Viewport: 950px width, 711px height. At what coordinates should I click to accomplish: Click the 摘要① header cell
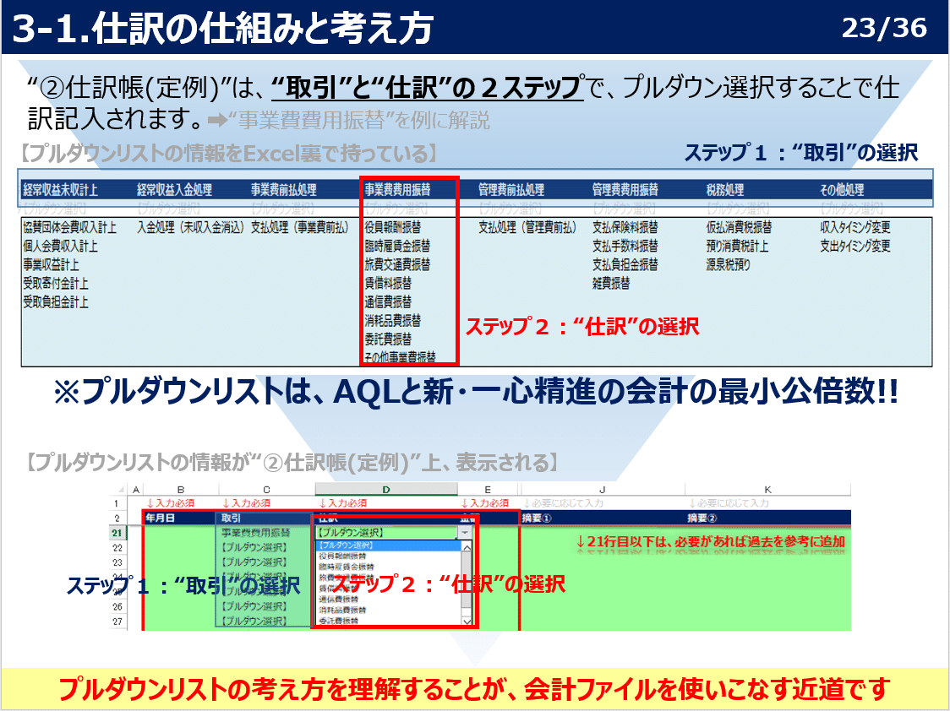[x=603, y=518]
